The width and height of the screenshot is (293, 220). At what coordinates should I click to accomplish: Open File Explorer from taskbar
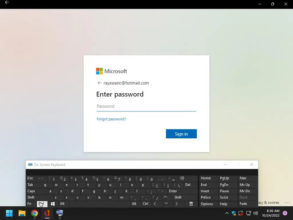click(22, 213)
